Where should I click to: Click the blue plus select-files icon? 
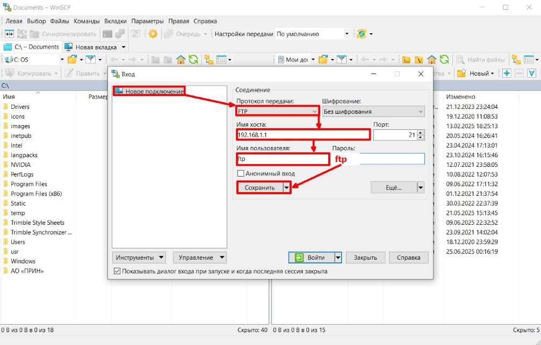click(506, 74)
